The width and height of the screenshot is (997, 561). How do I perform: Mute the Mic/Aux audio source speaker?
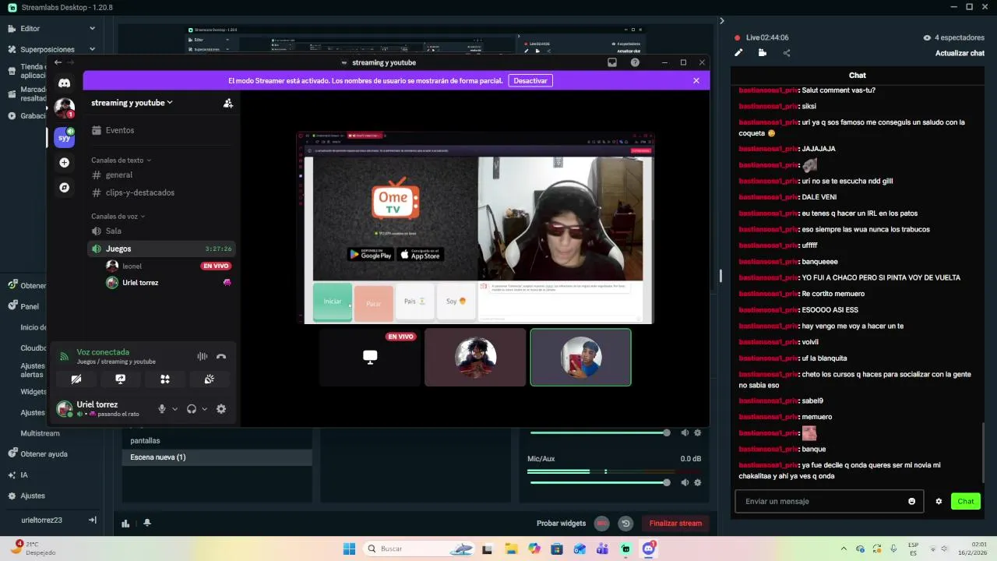pyautogui.click(x=685, y=482)
